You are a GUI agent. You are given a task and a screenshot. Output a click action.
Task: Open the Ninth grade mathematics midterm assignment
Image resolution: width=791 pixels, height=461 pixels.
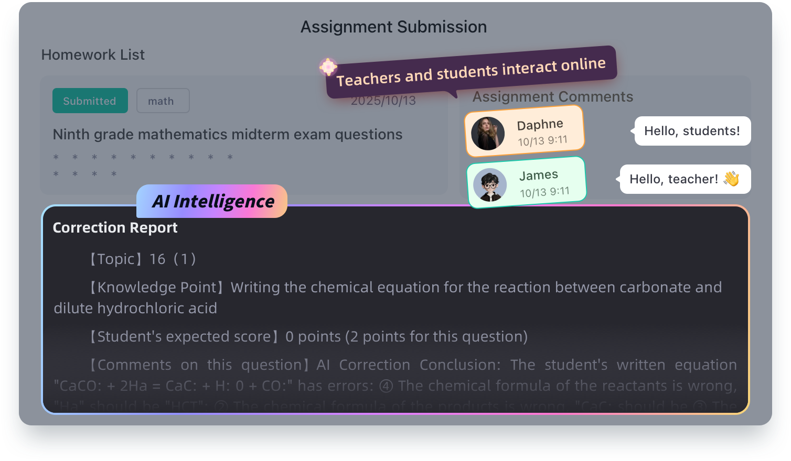(x=228, y=135)
